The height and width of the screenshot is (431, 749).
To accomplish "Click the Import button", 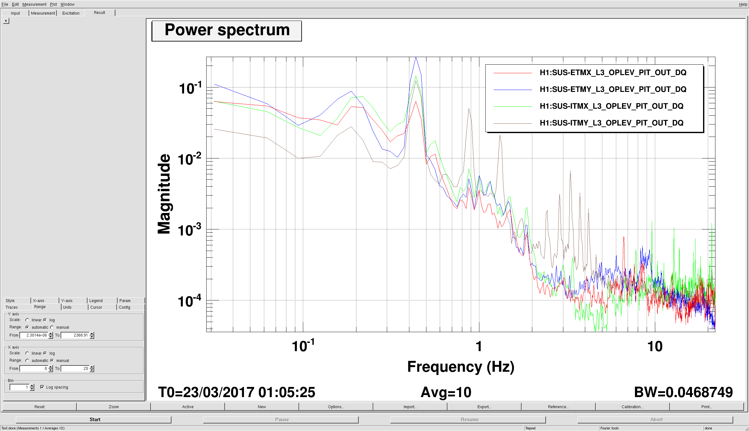I will 410,407.
